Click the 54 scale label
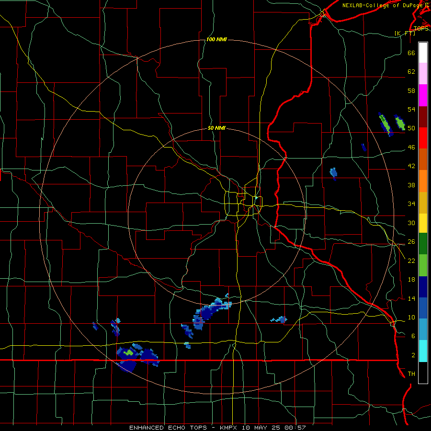Image resolution: width=431 pixels, height=431 pixels. pyautogui.click(x=411, y=109)
